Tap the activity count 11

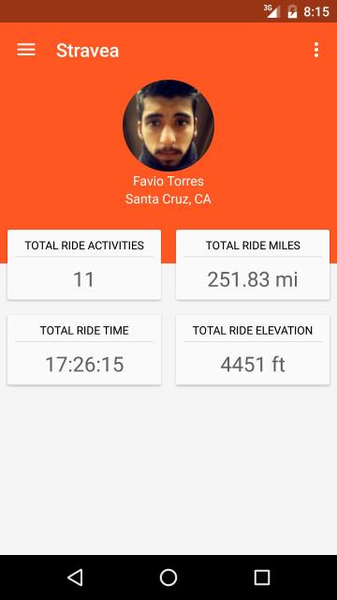(83, 279)
